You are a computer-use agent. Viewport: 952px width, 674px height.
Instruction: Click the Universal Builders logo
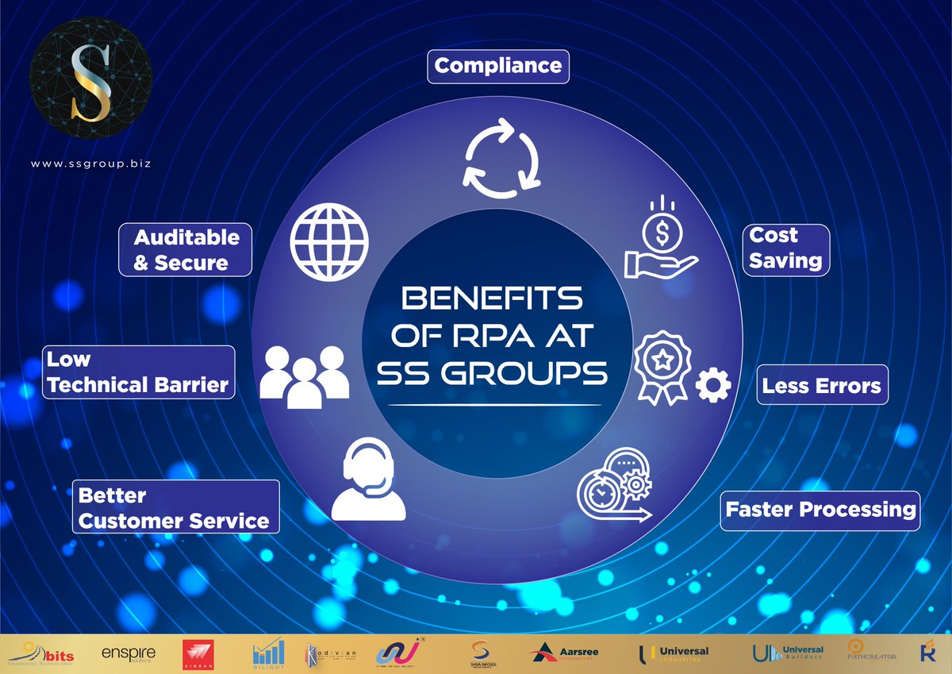pos(787,654)
